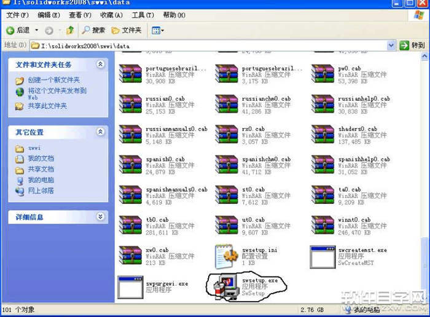Open the Search (搜索) toolbar button

93,30
